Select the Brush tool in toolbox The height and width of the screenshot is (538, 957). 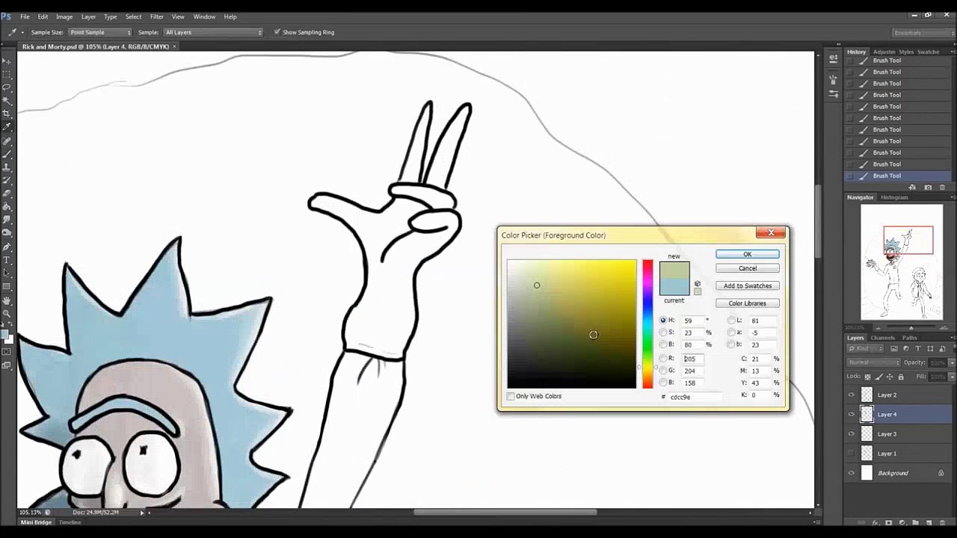point(7,154)
